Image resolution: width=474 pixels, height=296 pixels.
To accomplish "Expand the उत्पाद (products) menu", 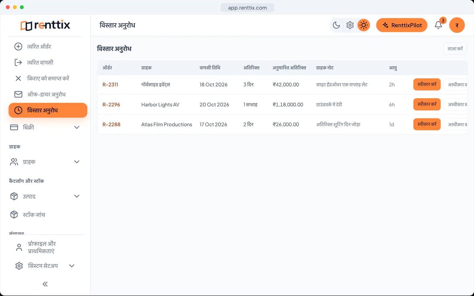I will tap(45, 196).
